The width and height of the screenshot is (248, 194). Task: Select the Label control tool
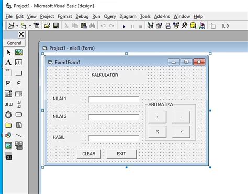(x=8, y=63)
